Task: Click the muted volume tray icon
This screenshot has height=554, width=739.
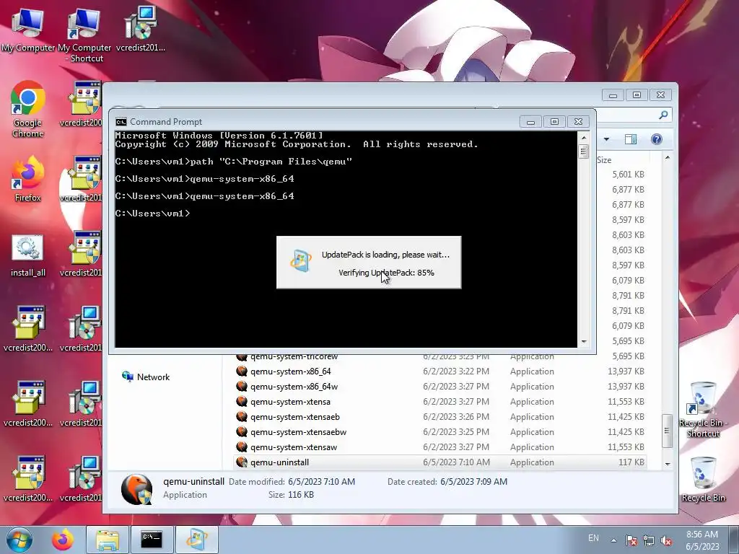Action: click(x=666, y=540)
